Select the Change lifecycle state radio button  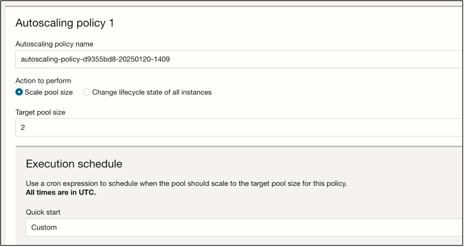[87, 92]
